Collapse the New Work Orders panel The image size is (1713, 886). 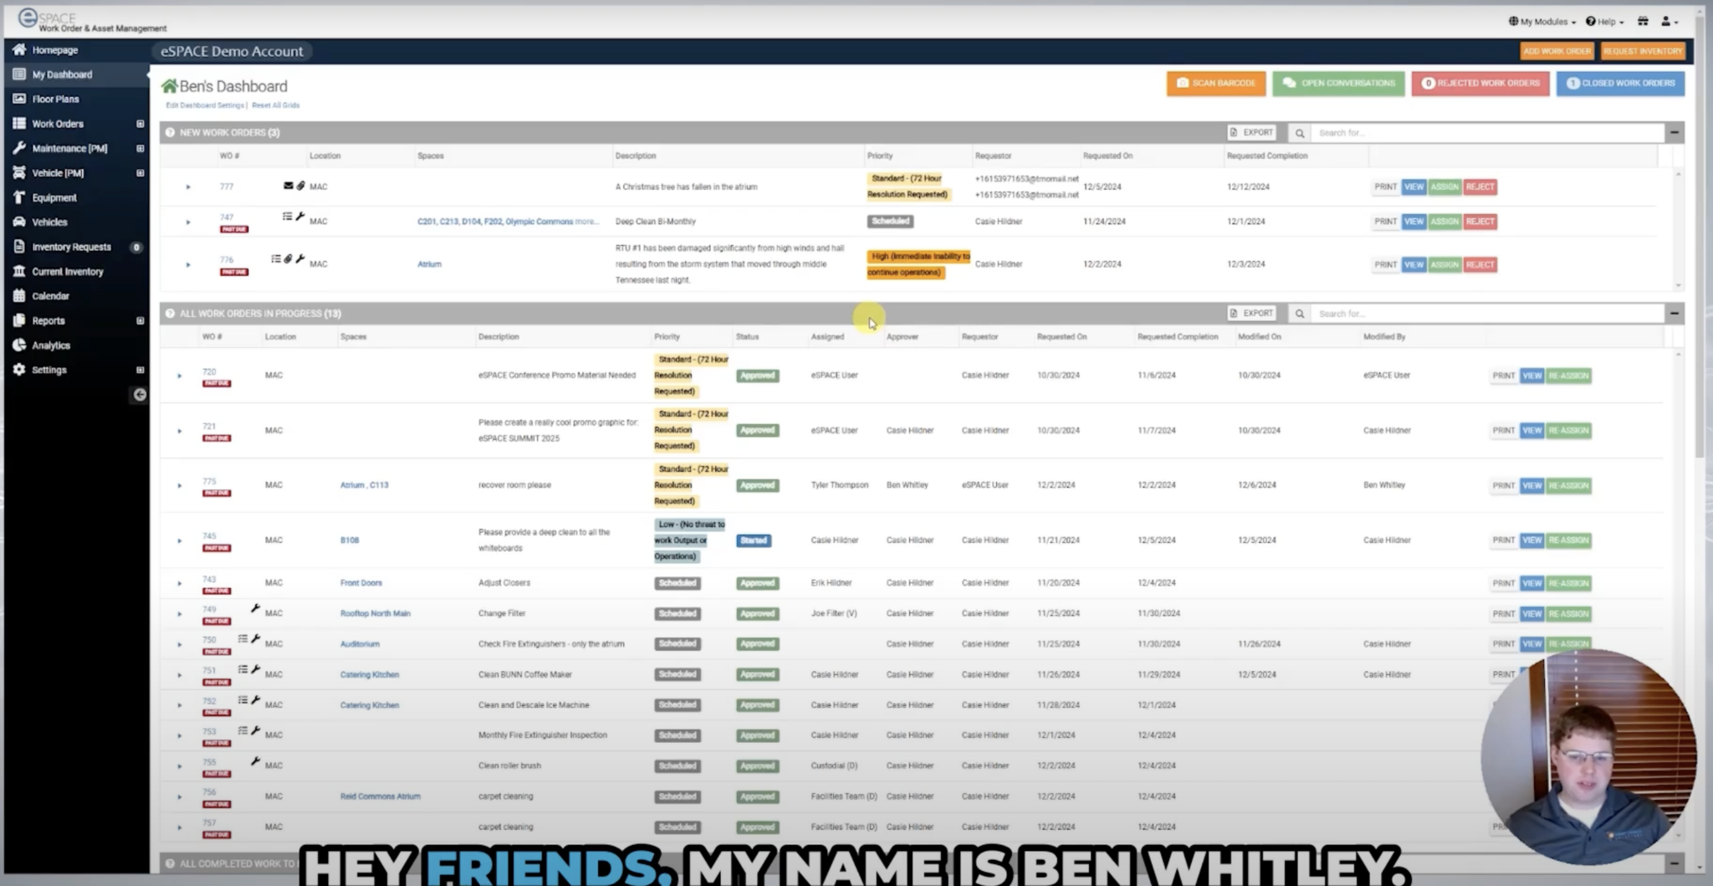pyautogui.click(x=1674, y=132)
